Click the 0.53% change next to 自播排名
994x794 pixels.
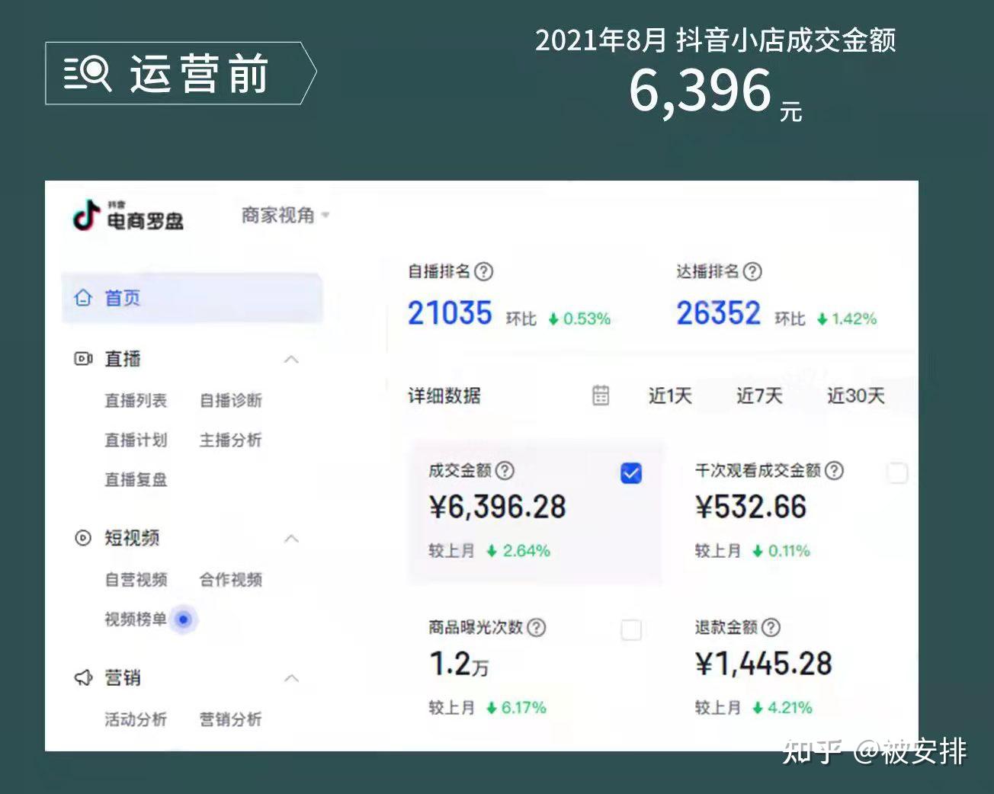579,319
